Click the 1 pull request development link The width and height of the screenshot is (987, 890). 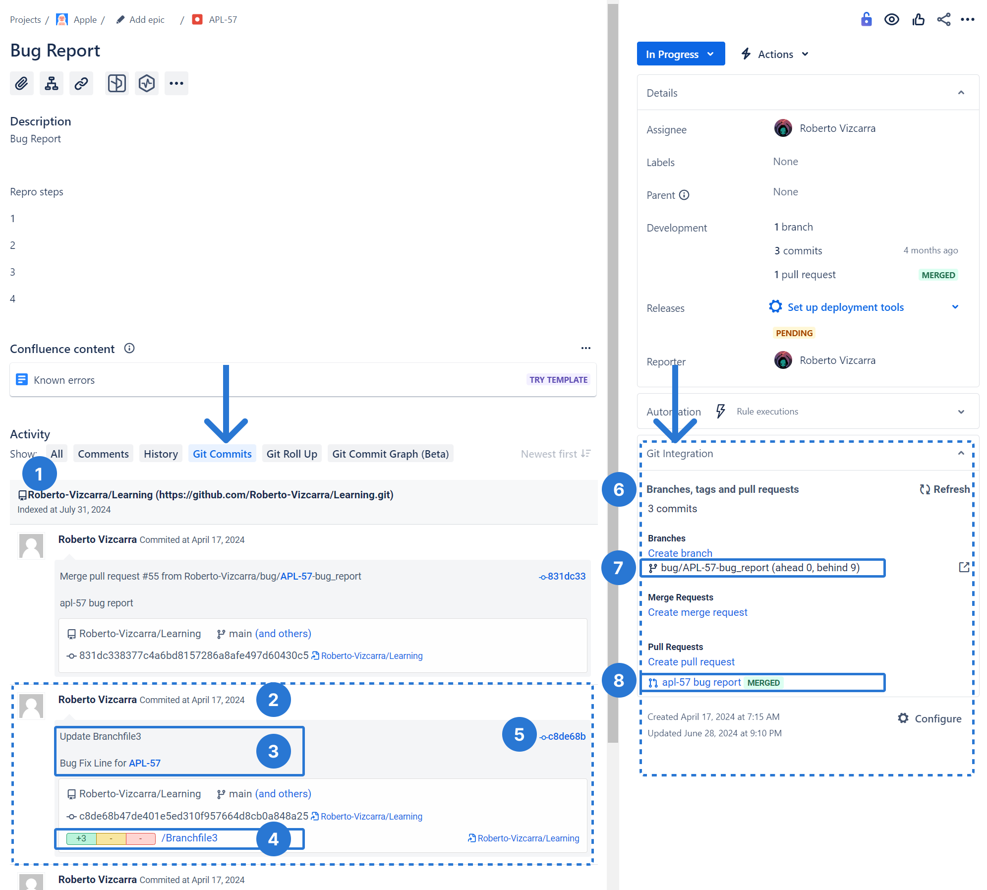(x=805, y=275)
